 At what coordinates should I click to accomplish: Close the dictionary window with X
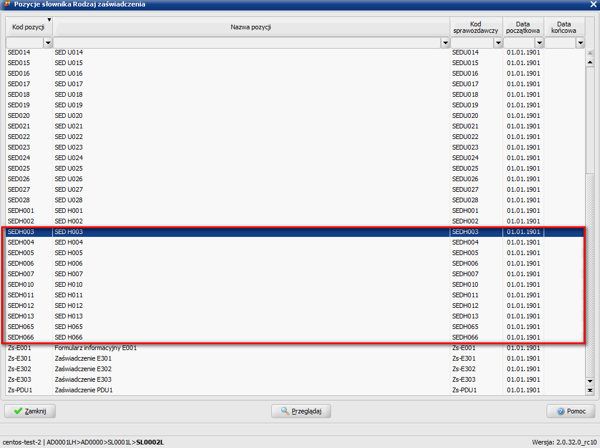click(593, 5)
